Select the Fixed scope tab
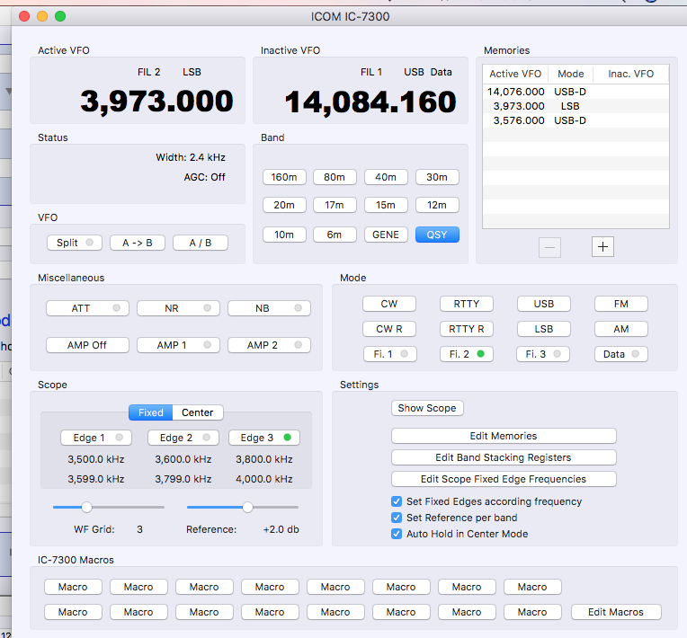Viewport: 687px width, 638px height. click(150, 412)
